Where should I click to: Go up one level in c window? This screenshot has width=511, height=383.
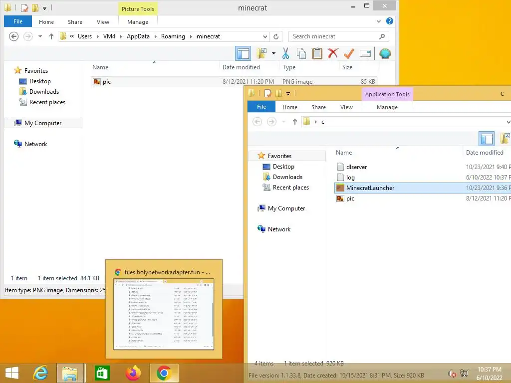[x=294, y=122]
